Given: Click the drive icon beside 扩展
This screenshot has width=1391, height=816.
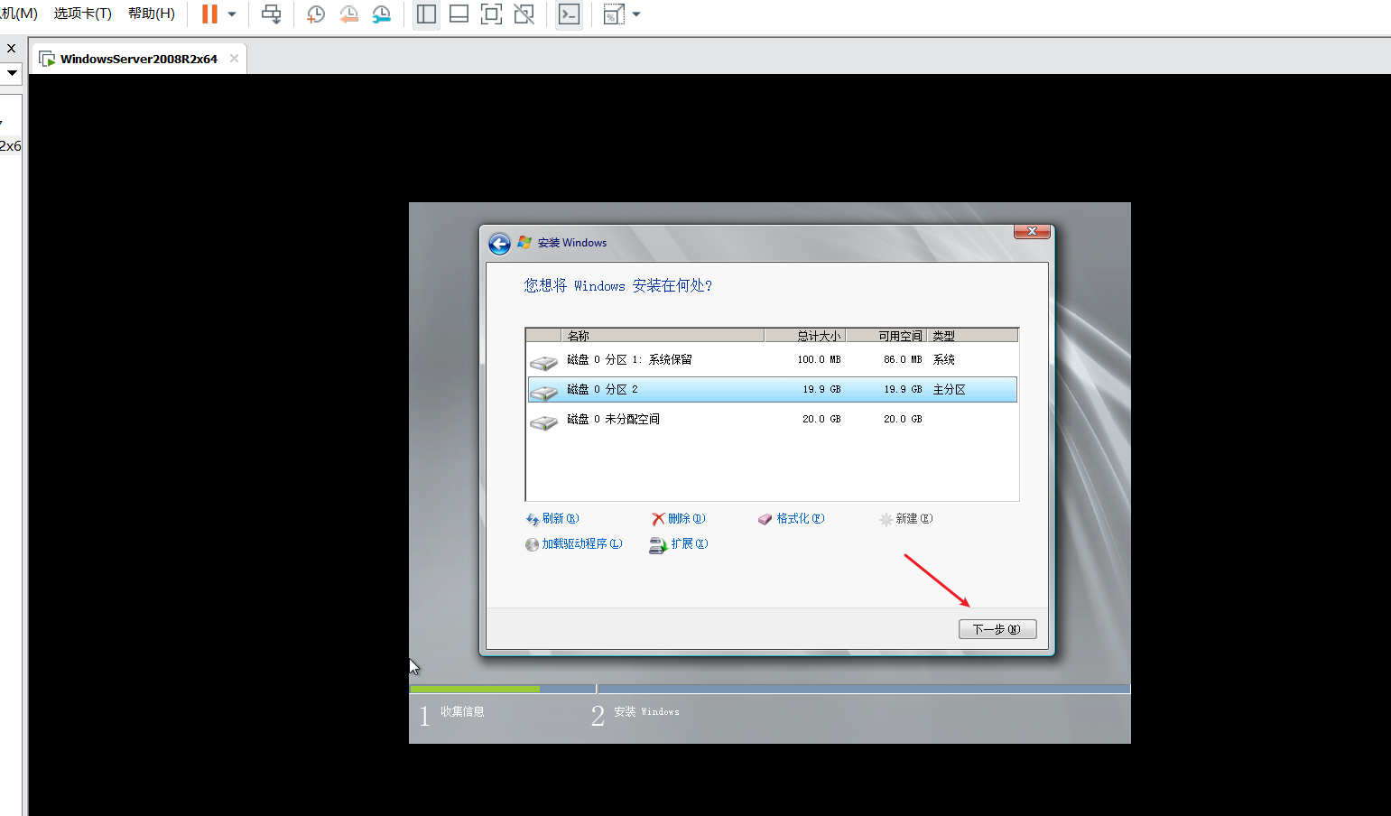Looking at the screenshot, I should pos(658,545).
